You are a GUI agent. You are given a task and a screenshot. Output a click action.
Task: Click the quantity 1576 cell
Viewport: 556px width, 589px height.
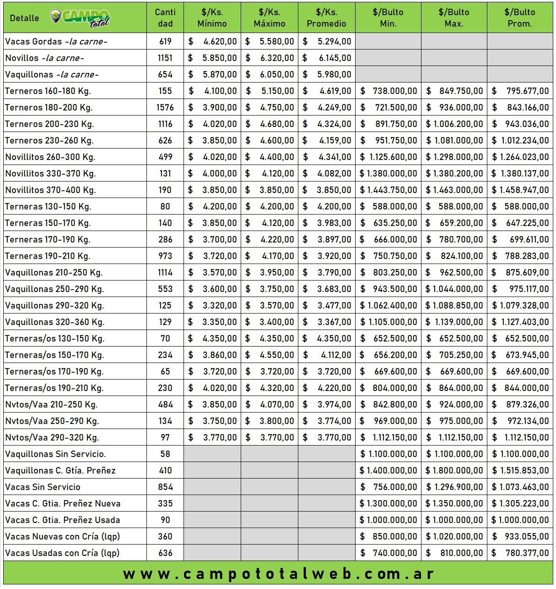coord(165,108)
